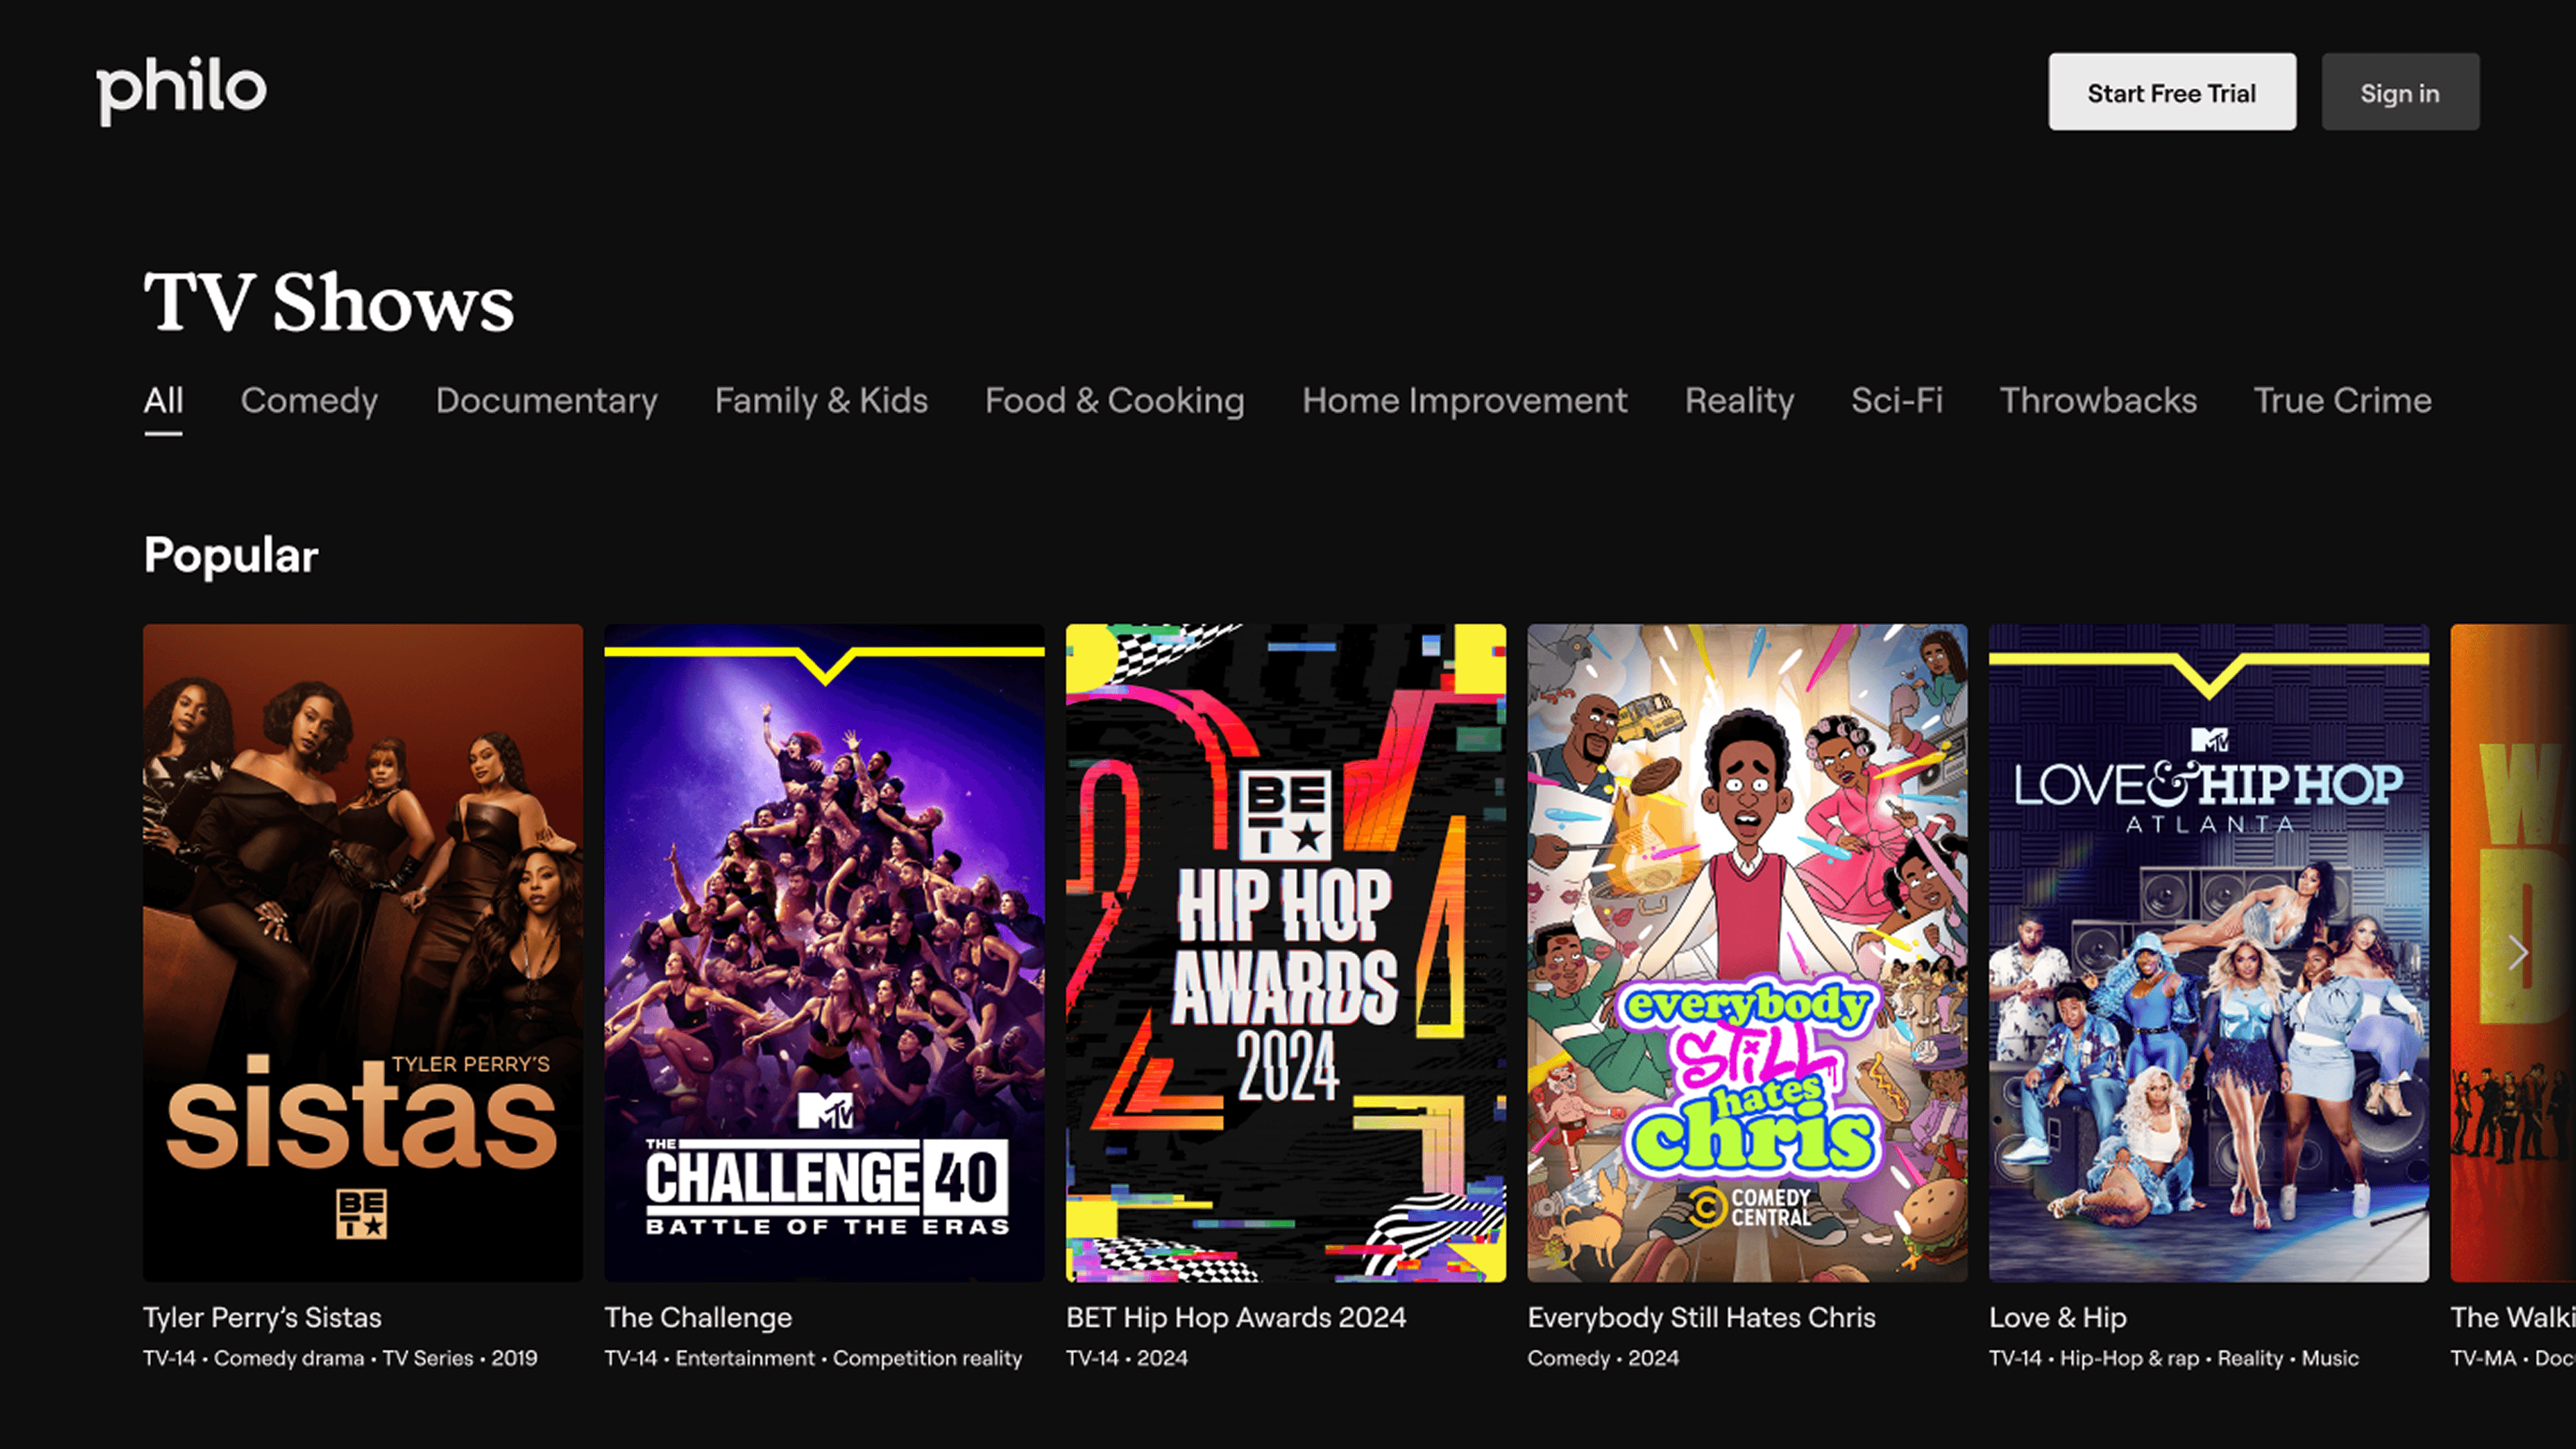The width and height of the screenshot is (2576, 1449).
Task: Select The Challenge 40 poster
Action: [x=824, y=953]
